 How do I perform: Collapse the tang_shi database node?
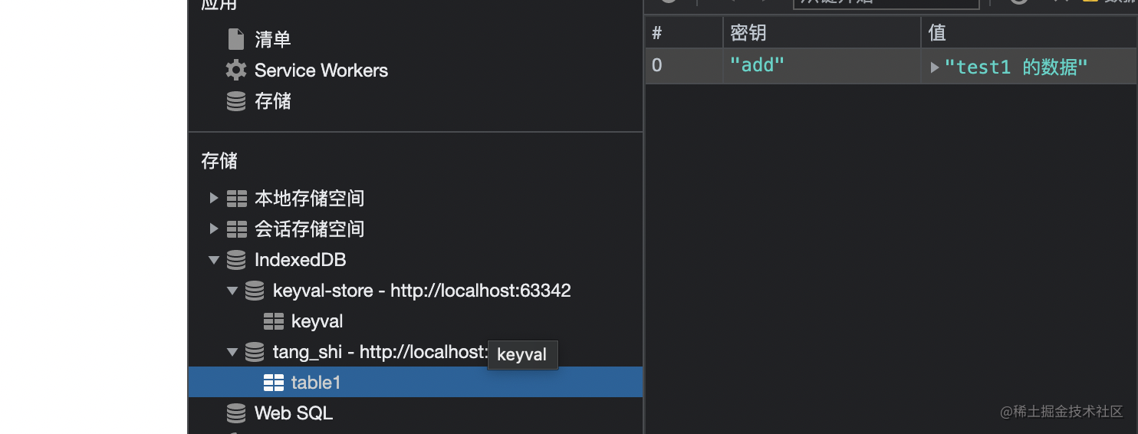pyautogui.click(x=232, y=352)
